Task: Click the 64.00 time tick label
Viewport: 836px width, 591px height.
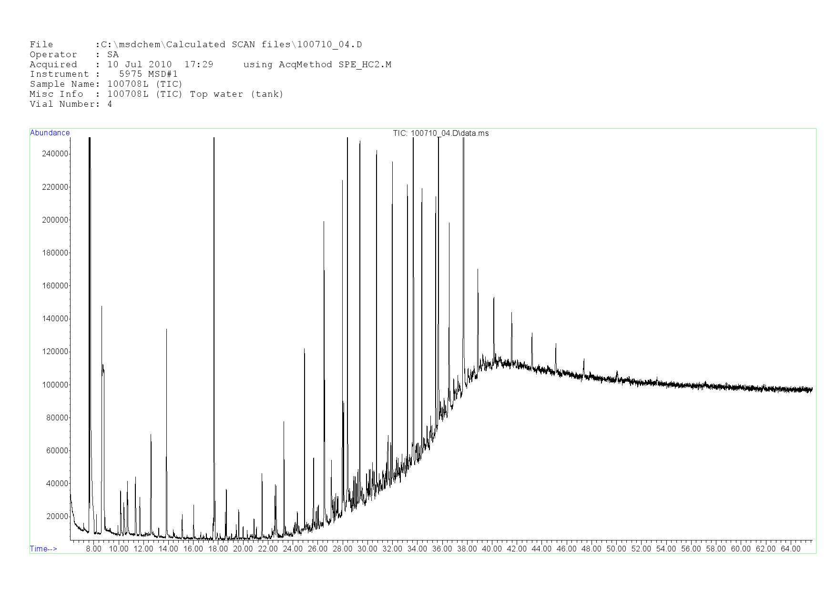Action: click(x=791, y=549)
